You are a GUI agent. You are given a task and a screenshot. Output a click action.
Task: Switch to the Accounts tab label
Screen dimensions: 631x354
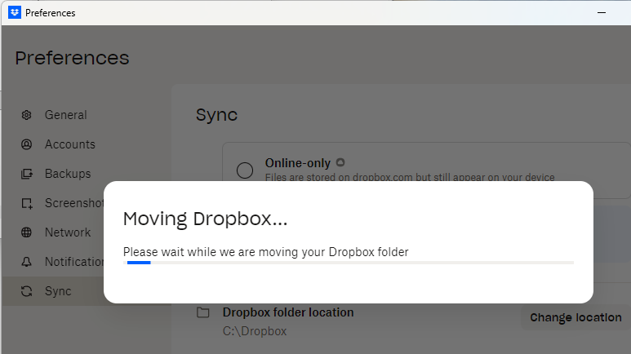(69, 144)
